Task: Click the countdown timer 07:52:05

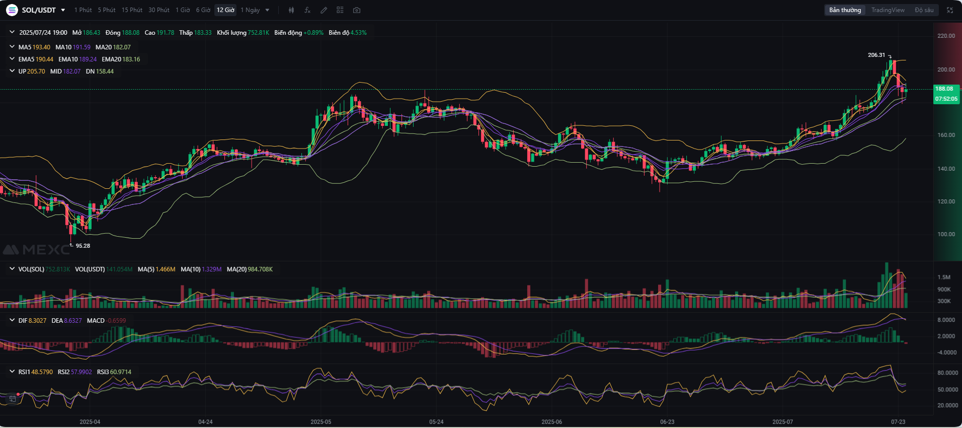Action: click(946, 99)
